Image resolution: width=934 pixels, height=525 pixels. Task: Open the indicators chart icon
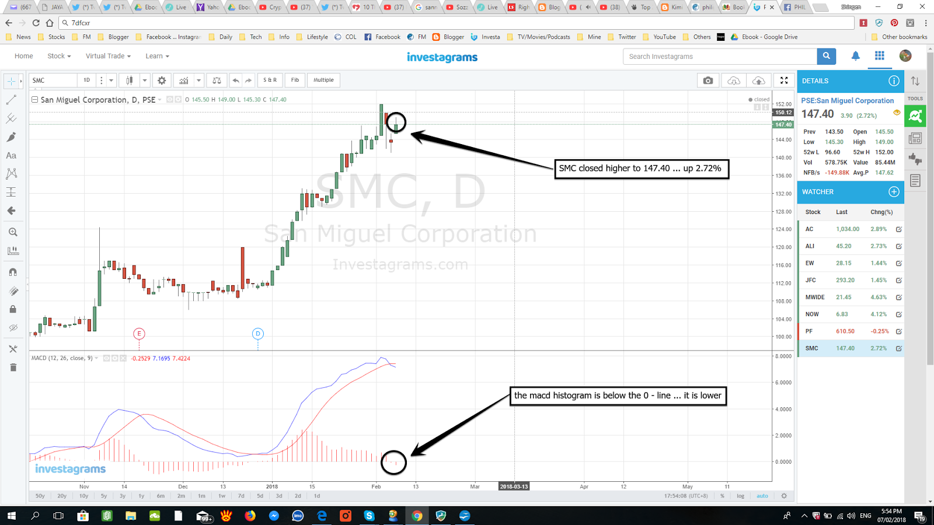click(x=184, y=80)
